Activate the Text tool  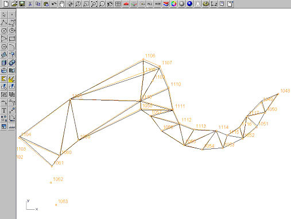click(4, 110)
